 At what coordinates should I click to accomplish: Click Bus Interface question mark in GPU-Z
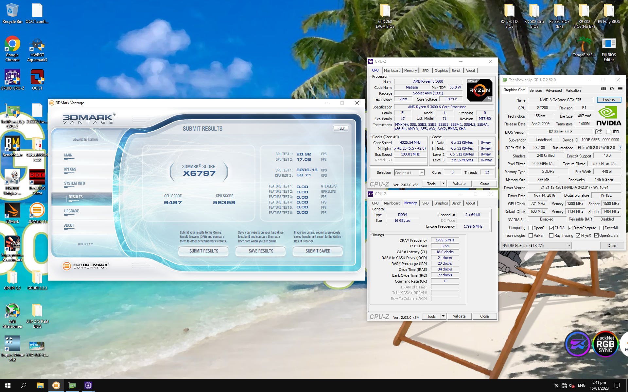pos(620,148)
